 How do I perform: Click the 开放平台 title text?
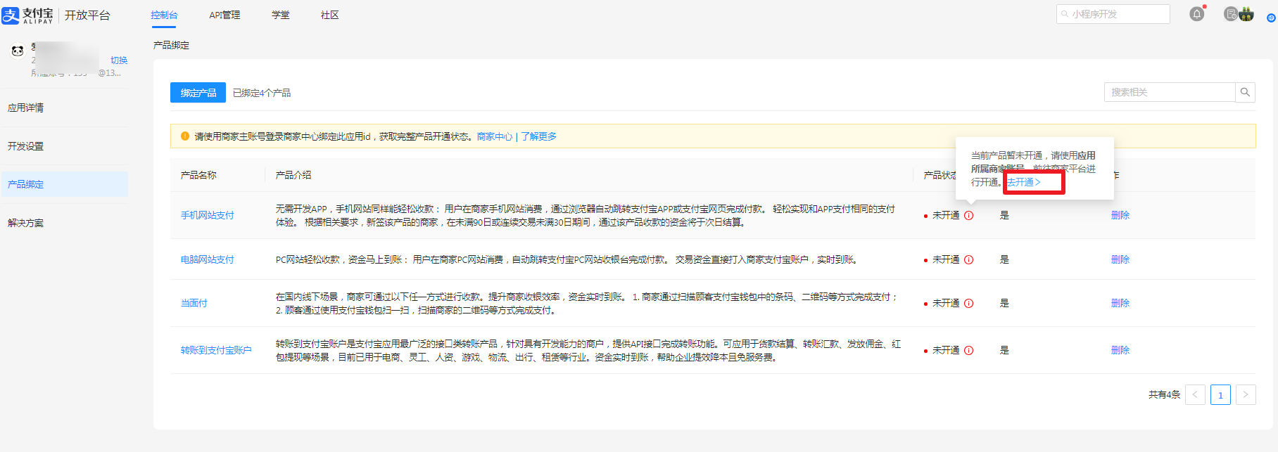pyautogui.click(x=87, y=15)
